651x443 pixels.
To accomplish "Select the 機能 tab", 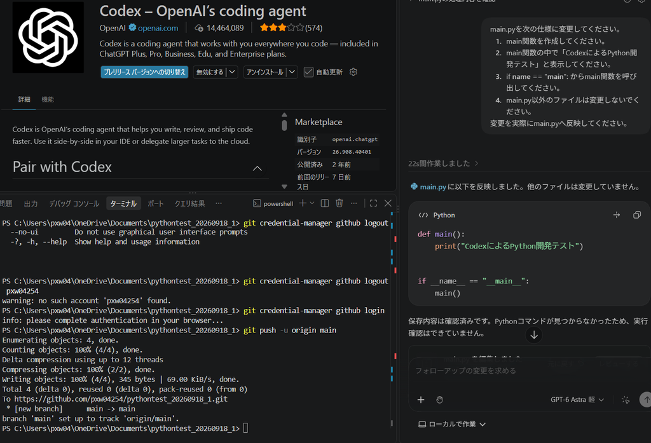I will tap(47, 99).
